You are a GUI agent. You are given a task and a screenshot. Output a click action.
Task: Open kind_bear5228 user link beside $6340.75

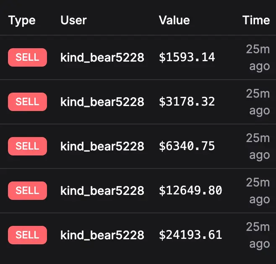pos(102,146)
